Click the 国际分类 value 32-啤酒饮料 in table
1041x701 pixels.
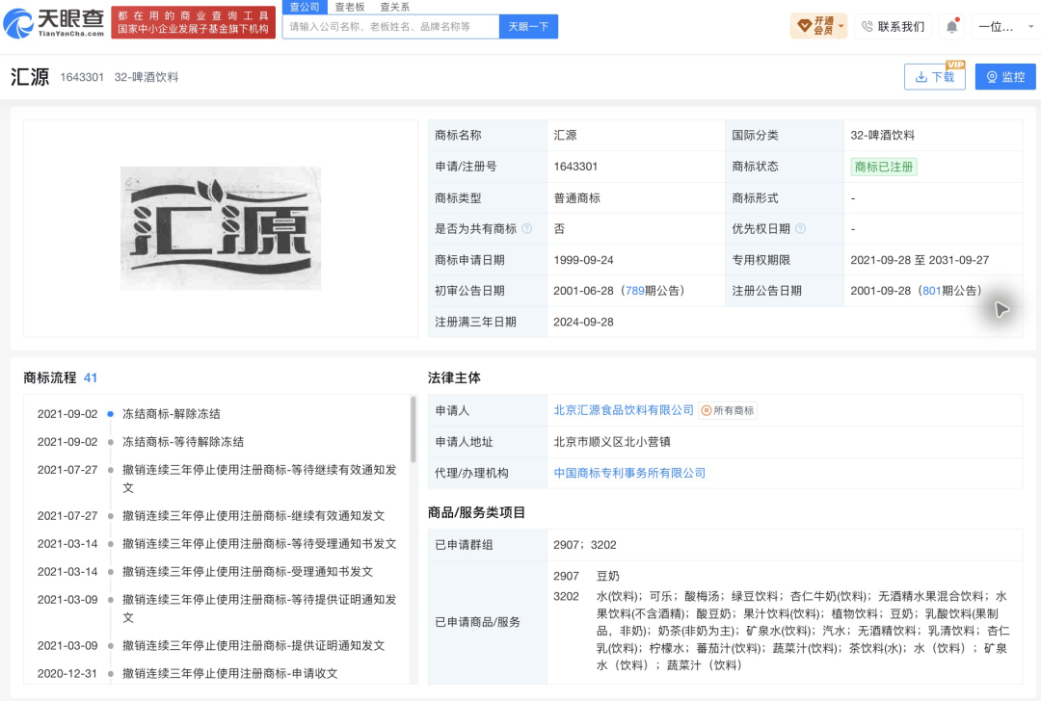(x=882, y=136)
